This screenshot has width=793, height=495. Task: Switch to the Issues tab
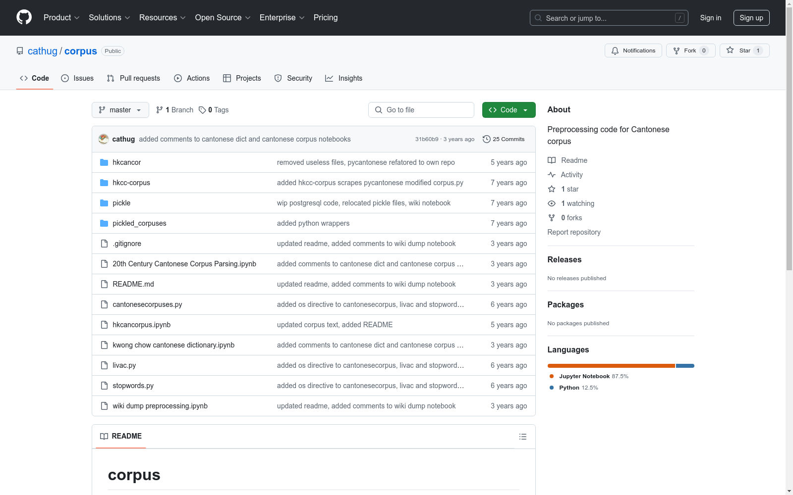click(x=77, y=78)
